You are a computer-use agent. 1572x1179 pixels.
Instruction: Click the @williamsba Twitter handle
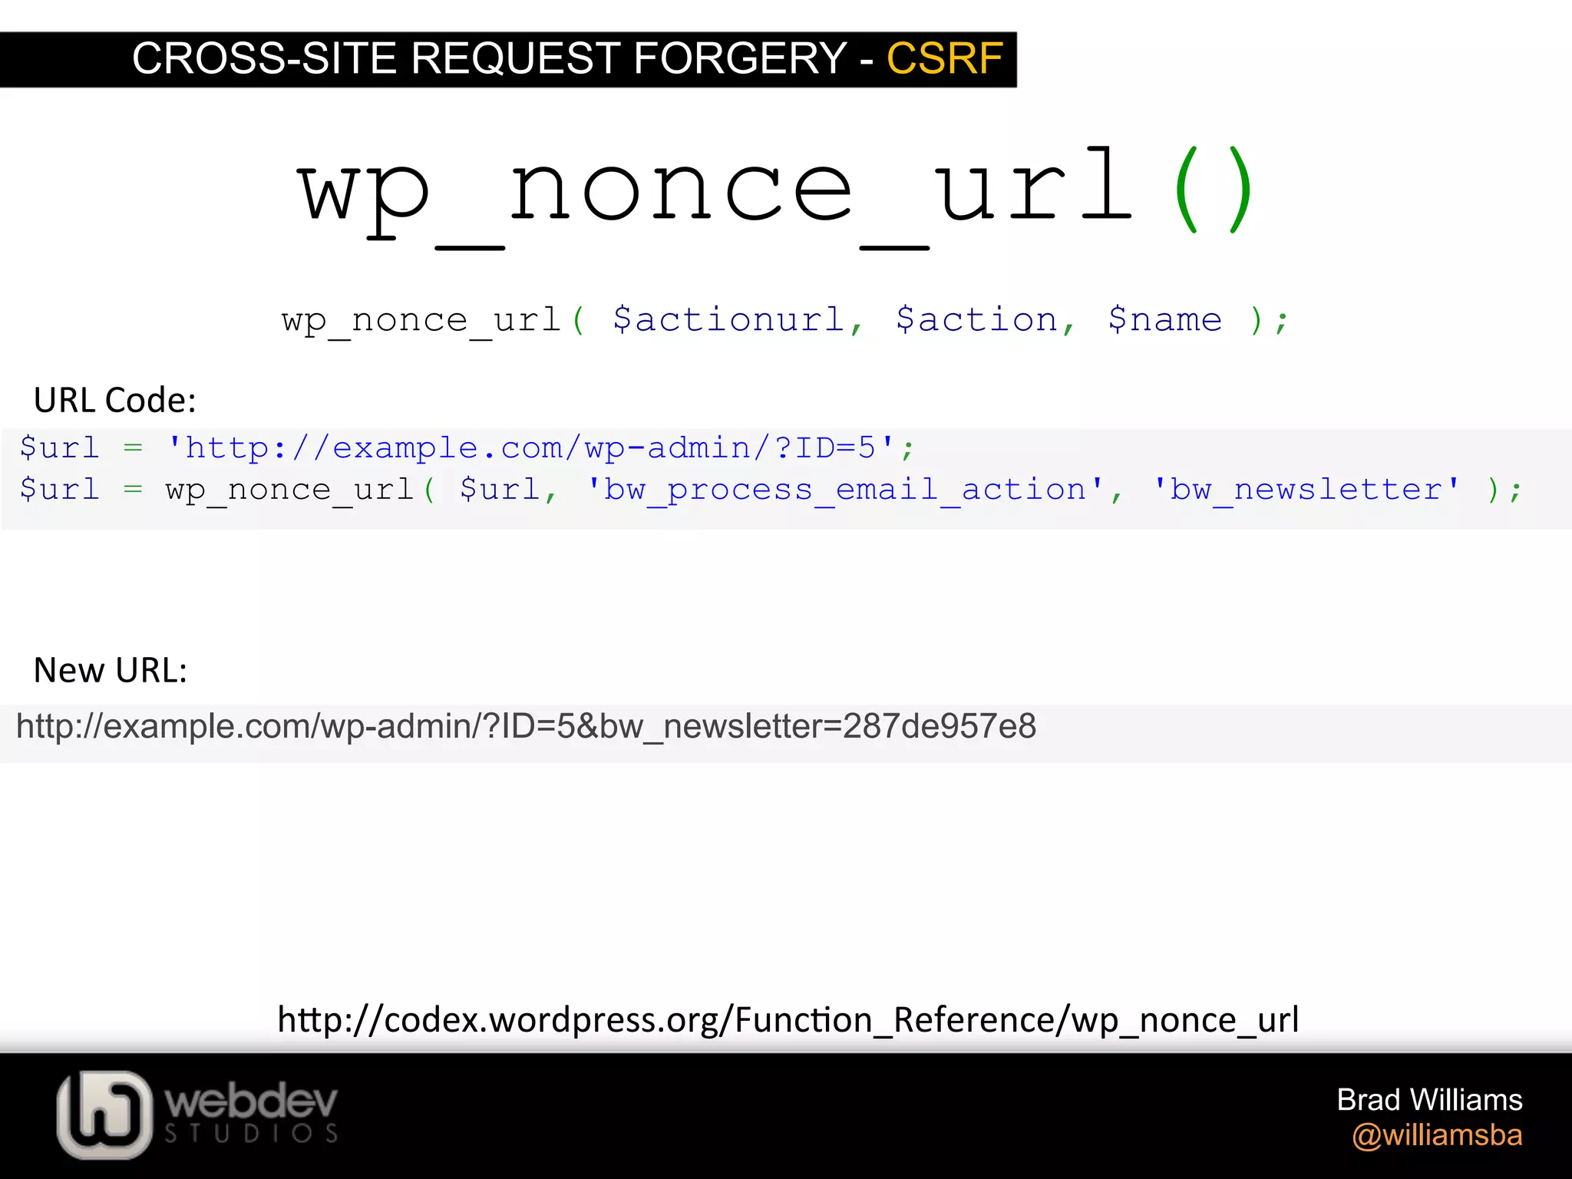1437,1135
